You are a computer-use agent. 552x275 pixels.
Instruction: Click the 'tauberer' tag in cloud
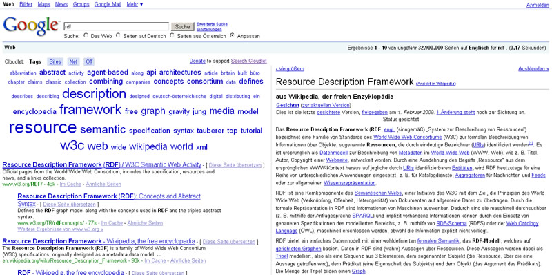tap(210, 131)
